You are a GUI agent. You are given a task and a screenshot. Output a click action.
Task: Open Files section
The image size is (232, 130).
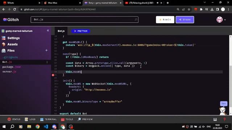[8, 51]
